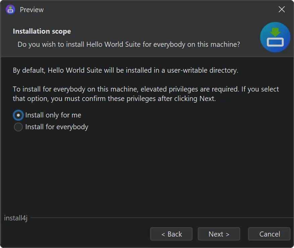
Task: Select the Install only for me option
Action: click(18, 115)
